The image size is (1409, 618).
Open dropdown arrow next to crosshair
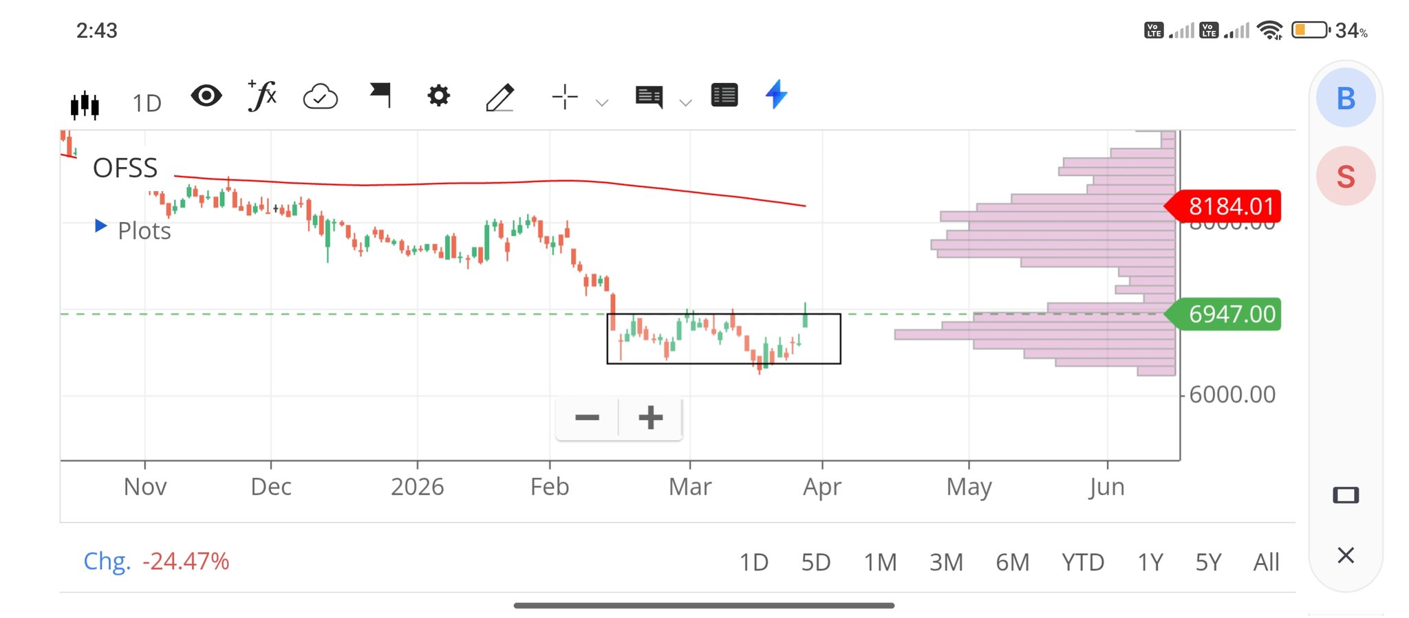point(602,103)
